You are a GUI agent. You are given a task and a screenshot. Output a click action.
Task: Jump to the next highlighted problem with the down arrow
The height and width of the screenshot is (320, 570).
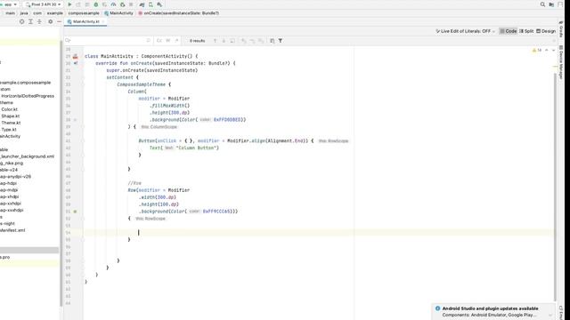coord(553,50)
